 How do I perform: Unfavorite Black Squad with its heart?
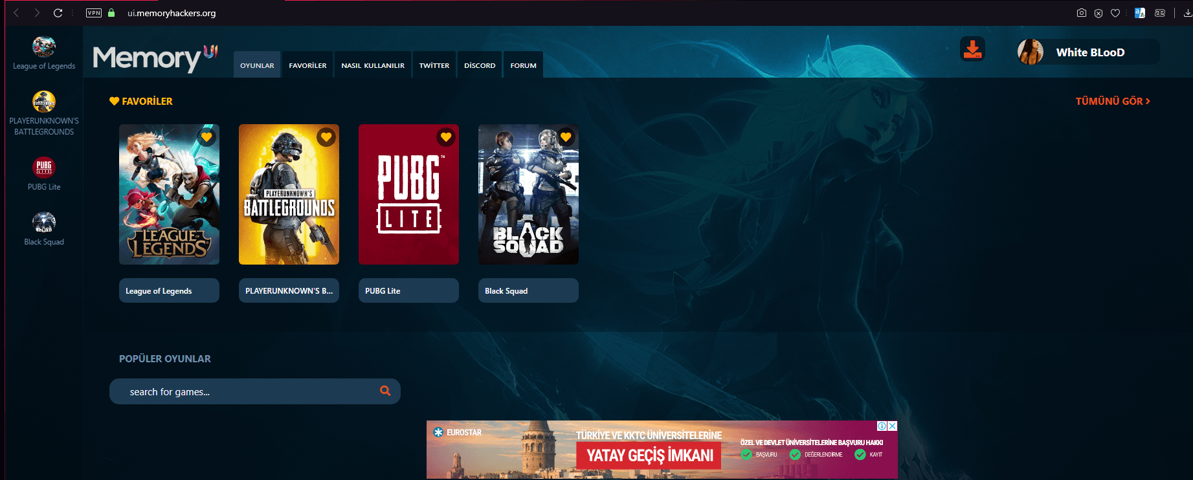click(566, 137)
